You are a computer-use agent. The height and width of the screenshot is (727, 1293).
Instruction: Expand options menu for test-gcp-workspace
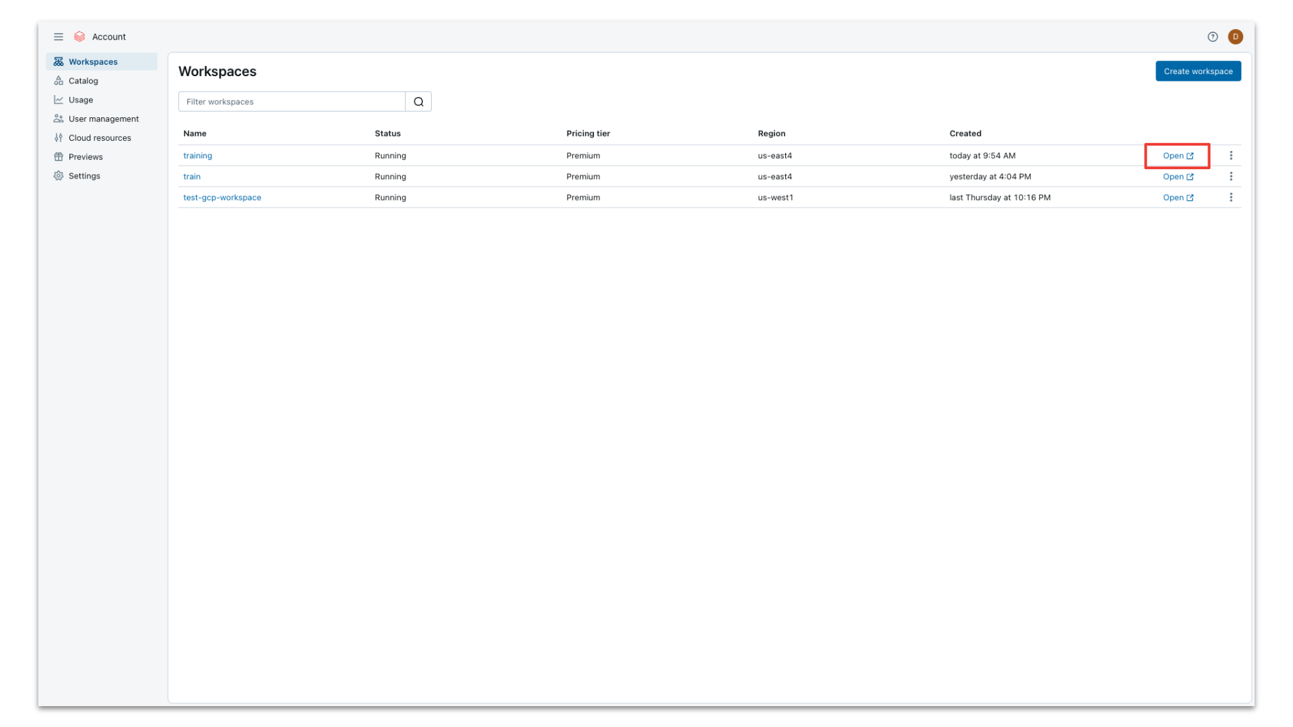pyautogui.click(x=1230, y=197)
